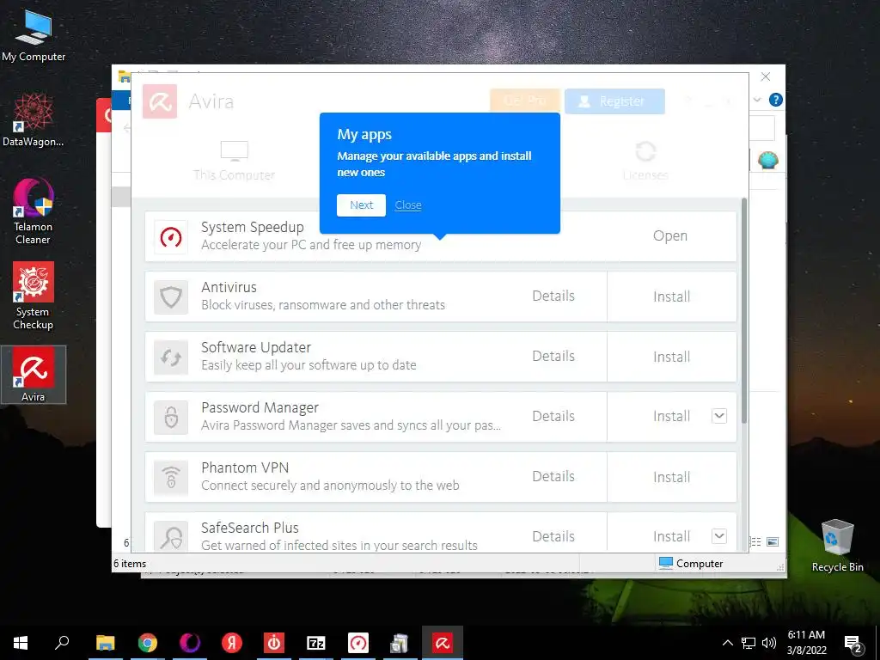Expand SafeSearch Plus install options dropdown
Screen dimensions: 880x660
click(x=719, y=536)
